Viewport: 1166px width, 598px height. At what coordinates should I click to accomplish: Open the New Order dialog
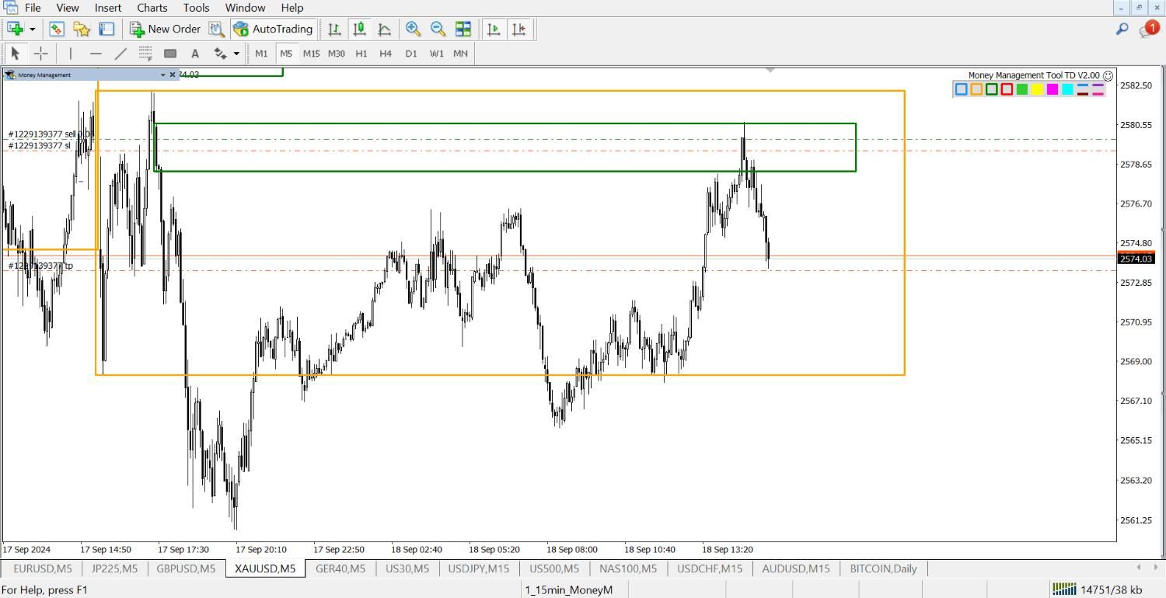click(165, 29)
